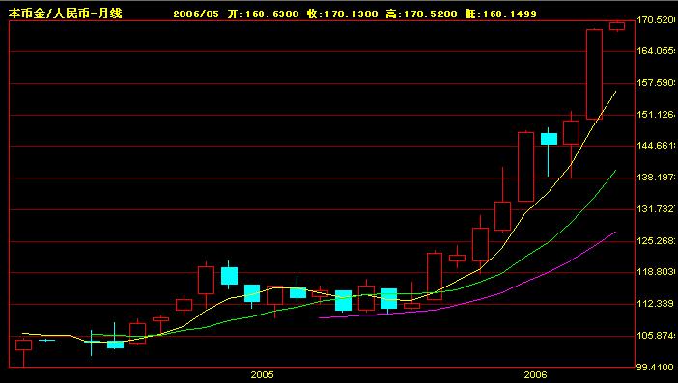Viewport: 678px width, 383px height.
Task: Select the newest small candlestick near 170.520
Action: click(x=617, y=26)
